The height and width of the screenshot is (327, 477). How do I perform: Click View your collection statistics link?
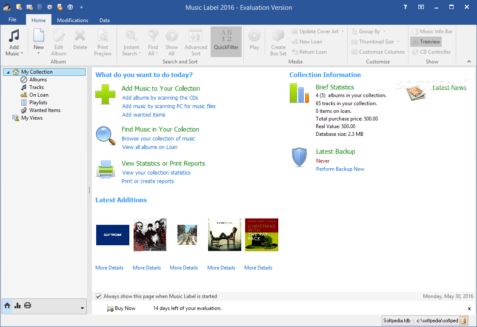(156, 173)
